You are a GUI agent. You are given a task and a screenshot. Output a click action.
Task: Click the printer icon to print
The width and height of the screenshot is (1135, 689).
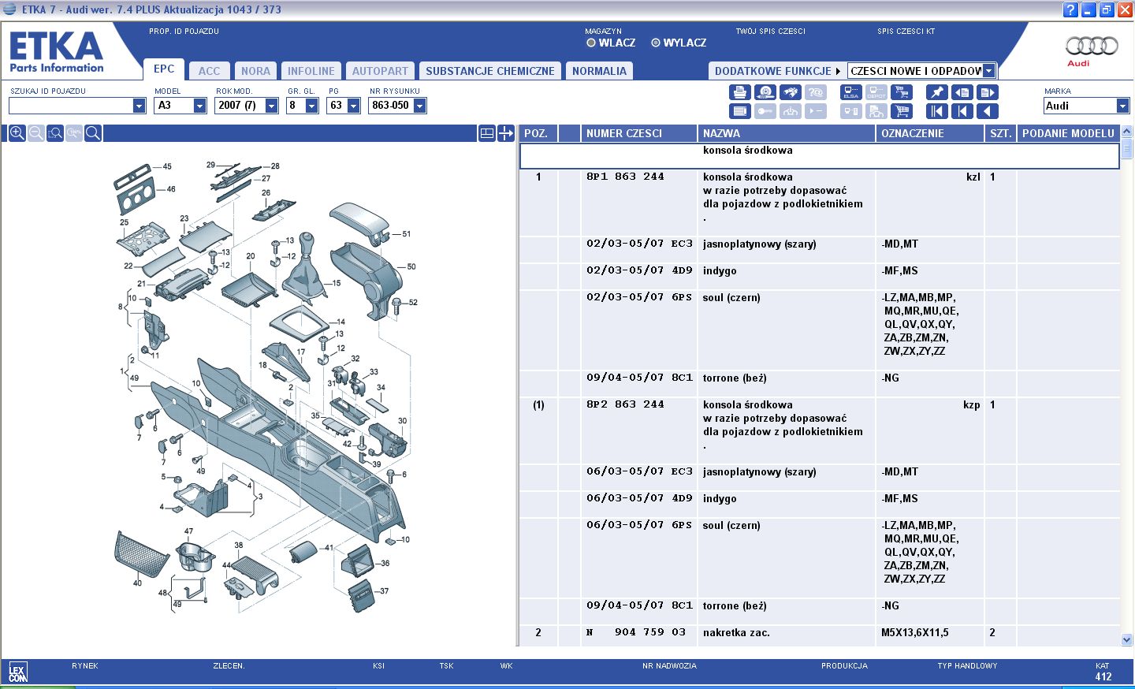tap(739, 92)
